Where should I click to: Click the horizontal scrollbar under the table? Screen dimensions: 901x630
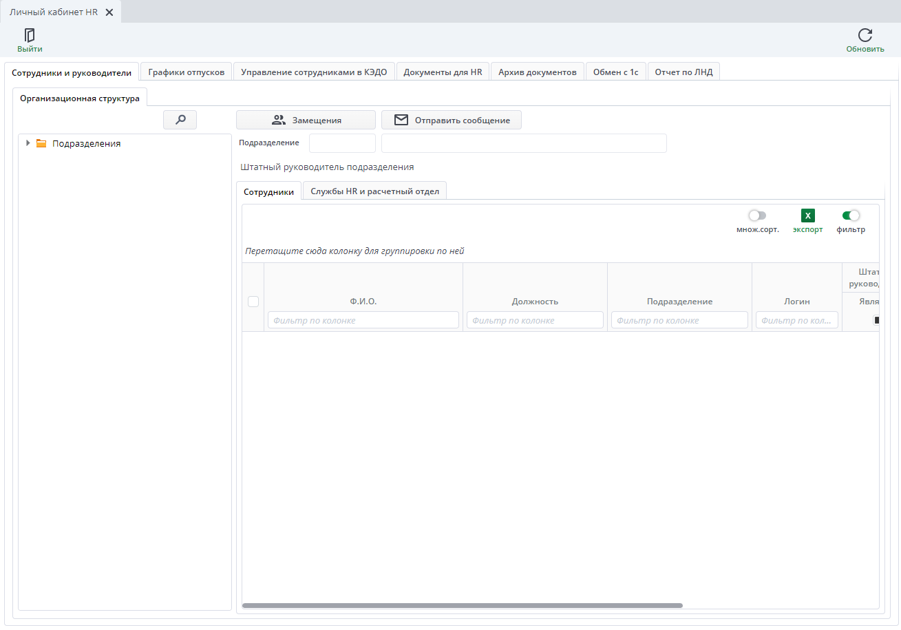point(463,606)
